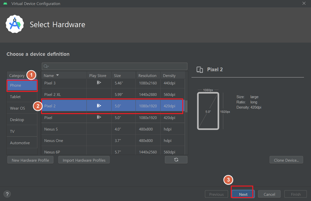Viewport: 311px width, 201px height.
Task: Open the help question mark icon
Action: [x=7, y=194]
